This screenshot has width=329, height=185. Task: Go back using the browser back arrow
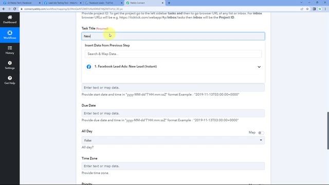[4, 9]
